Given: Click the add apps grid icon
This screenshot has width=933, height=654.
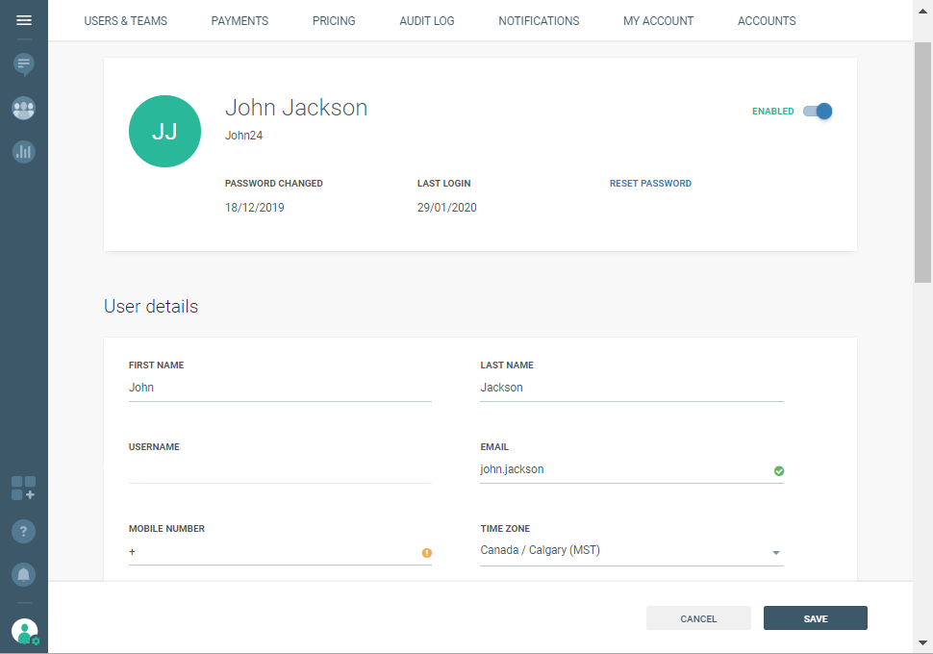Looking at the screenshot, I should pyautogui.click(x=24, y=488).
